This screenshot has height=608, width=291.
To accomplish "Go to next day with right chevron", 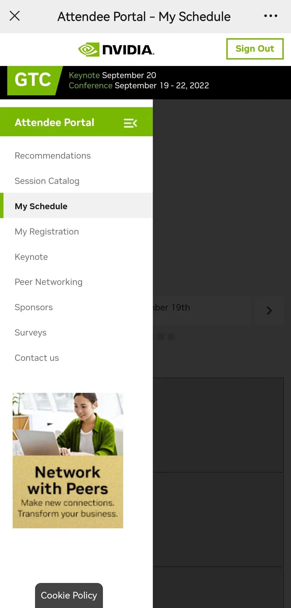I will coord(269,310).
